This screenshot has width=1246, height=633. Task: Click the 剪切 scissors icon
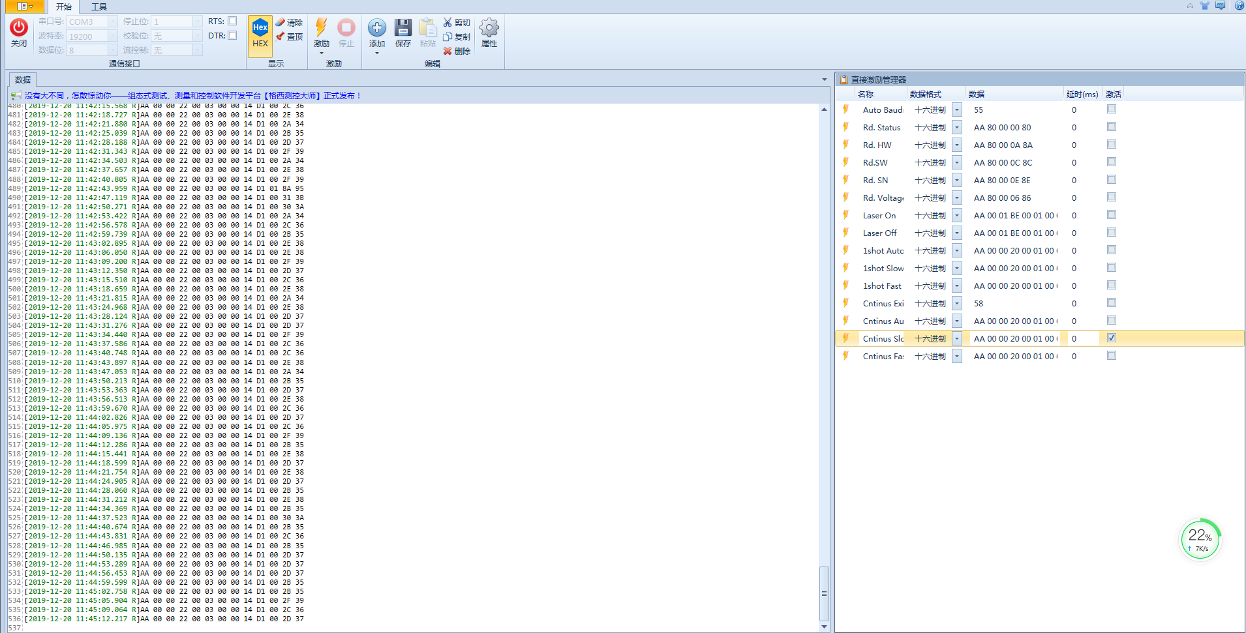click(448, 22)
